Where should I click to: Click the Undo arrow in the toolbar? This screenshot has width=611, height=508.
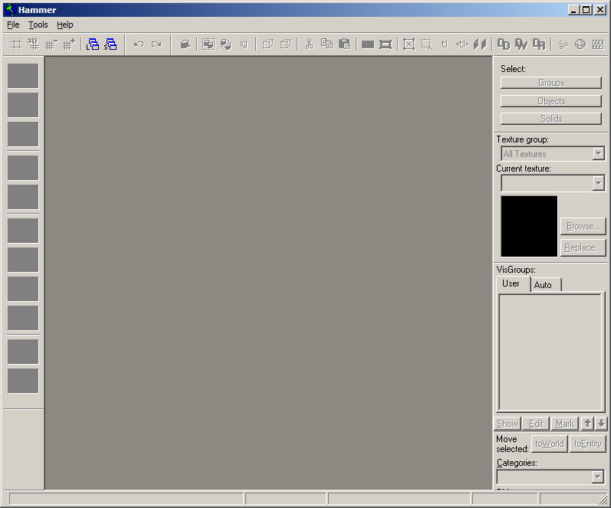coord(139,44)
